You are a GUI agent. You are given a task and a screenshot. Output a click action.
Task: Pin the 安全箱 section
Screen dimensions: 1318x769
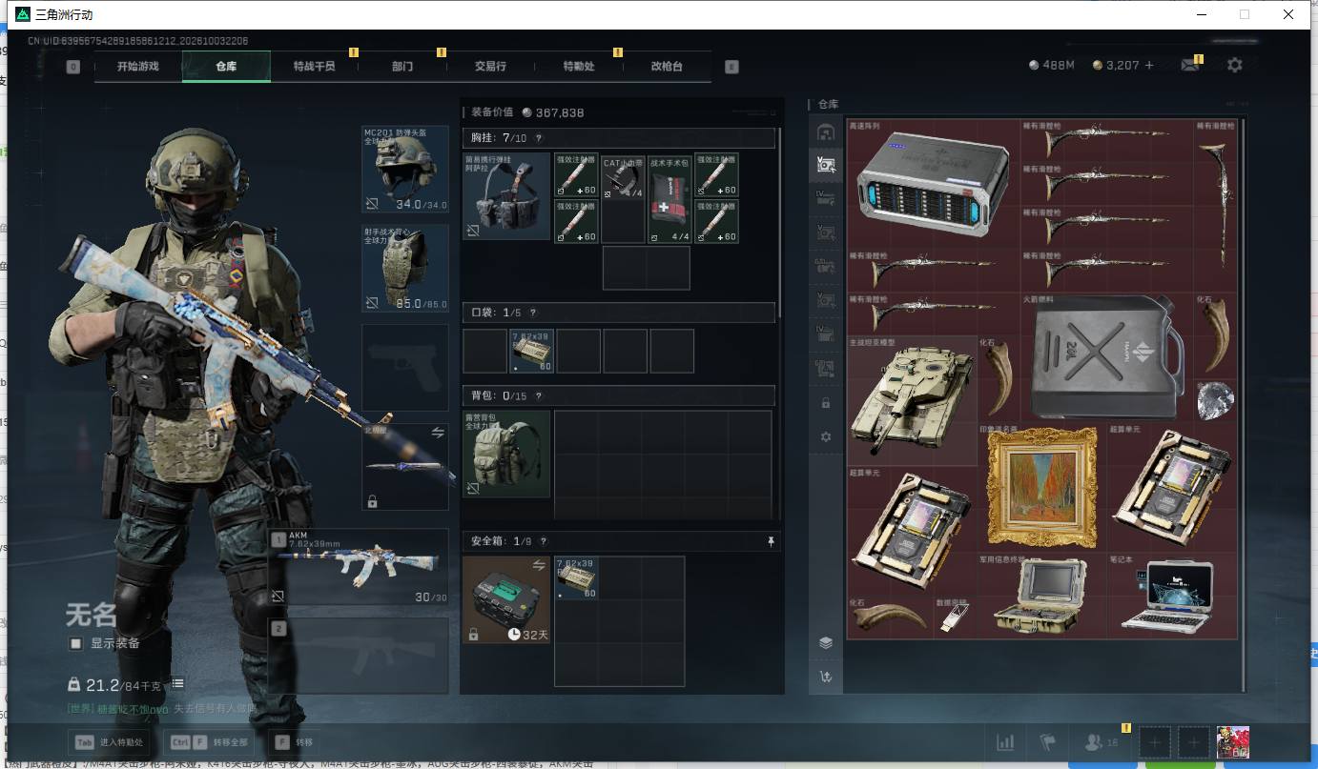[x=771, y=541]
